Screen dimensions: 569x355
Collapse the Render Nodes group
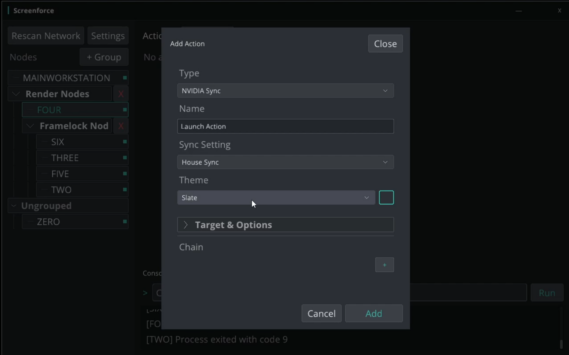tap(16, 94)
